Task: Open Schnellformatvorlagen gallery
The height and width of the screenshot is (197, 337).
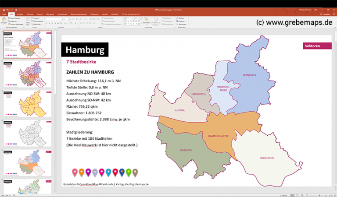Action: coord(156,21)
